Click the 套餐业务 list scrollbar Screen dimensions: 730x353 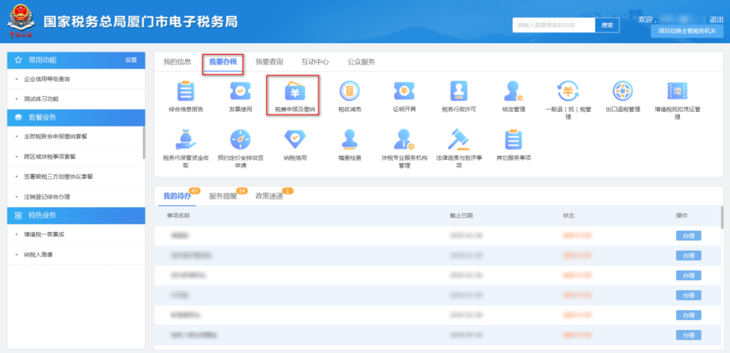click(x=143, y=142)
